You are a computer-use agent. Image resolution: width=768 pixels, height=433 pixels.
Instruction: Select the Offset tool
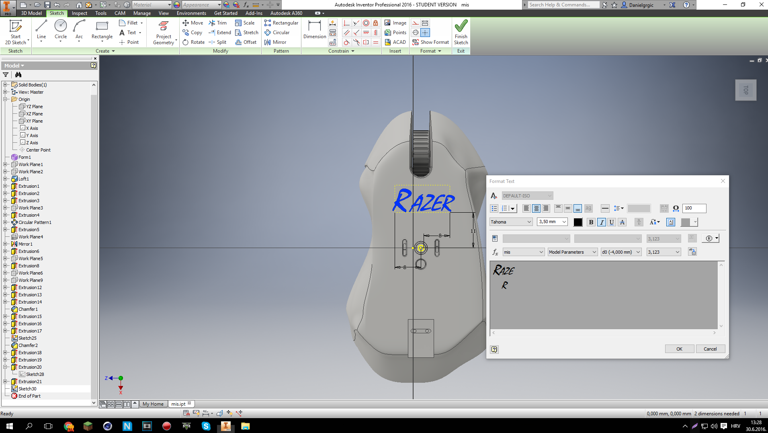tap(246, 42)
